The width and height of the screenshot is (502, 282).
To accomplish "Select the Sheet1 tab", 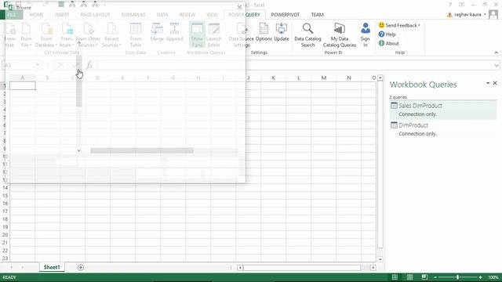I will click(x=52, y=267).
